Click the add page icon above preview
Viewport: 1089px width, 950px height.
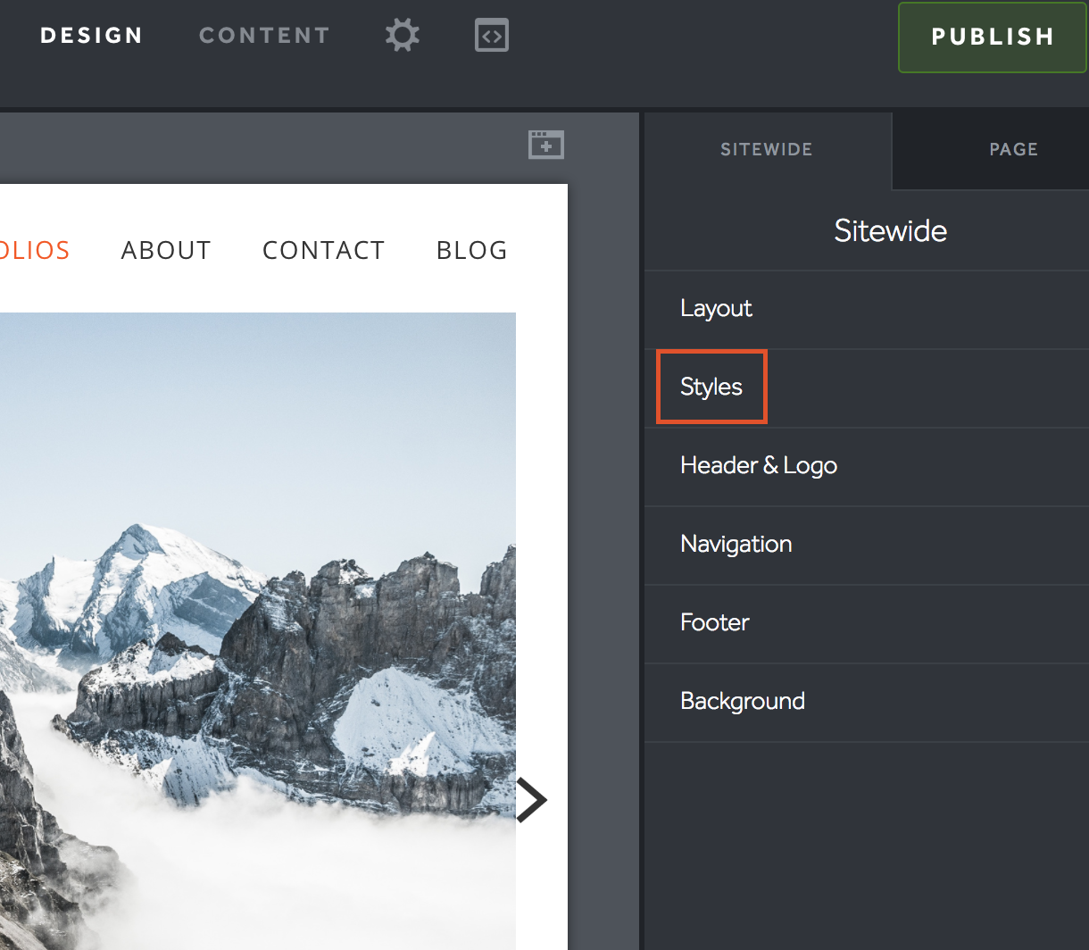545,145
